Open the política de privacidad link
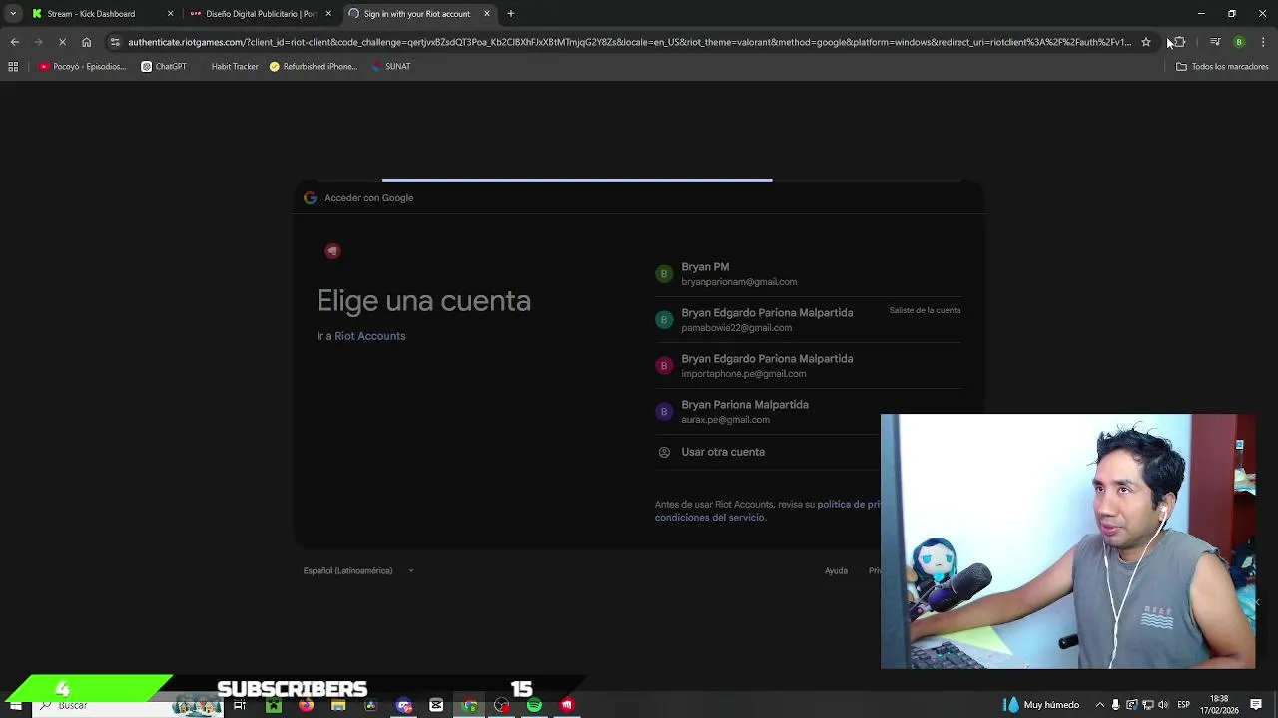 [848, 505]
